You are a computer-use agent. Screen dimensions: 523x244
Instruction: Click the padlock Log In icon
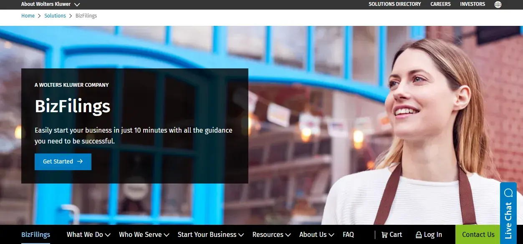tap(419, 235)
